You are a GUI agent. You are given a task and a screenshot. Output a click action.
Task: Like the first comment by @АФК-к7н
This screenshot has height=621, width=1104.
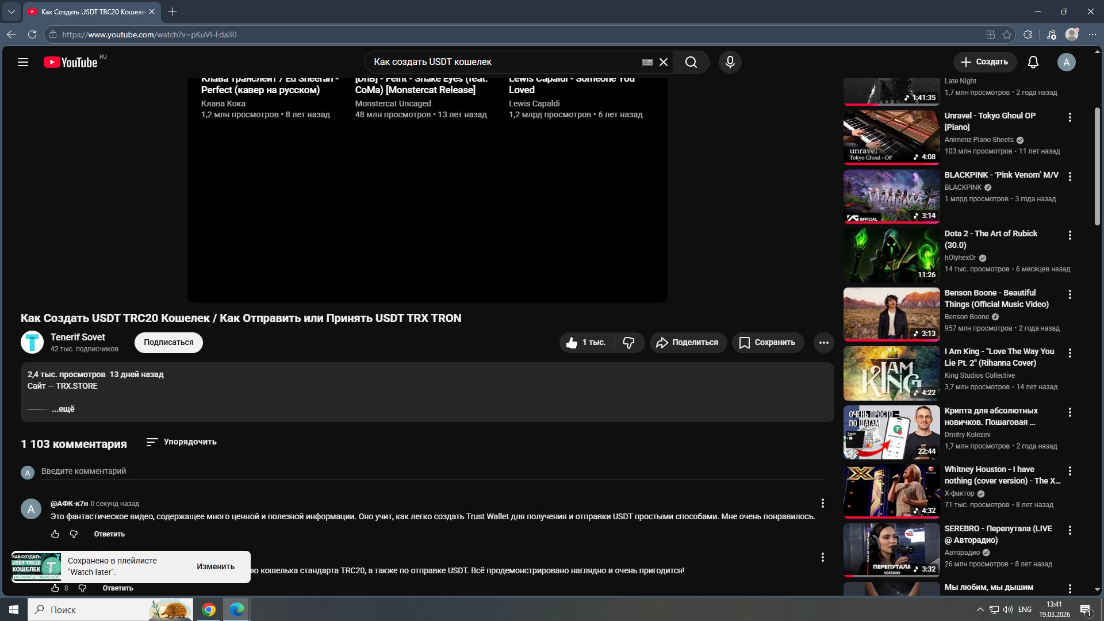point(55,534)
